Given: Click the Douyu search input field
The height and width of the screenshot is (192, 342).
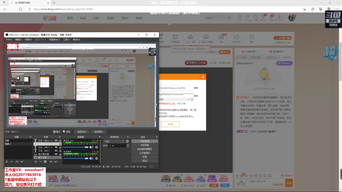Looking at the screenshot, I should pyautogui.click(x=215, y=18).
